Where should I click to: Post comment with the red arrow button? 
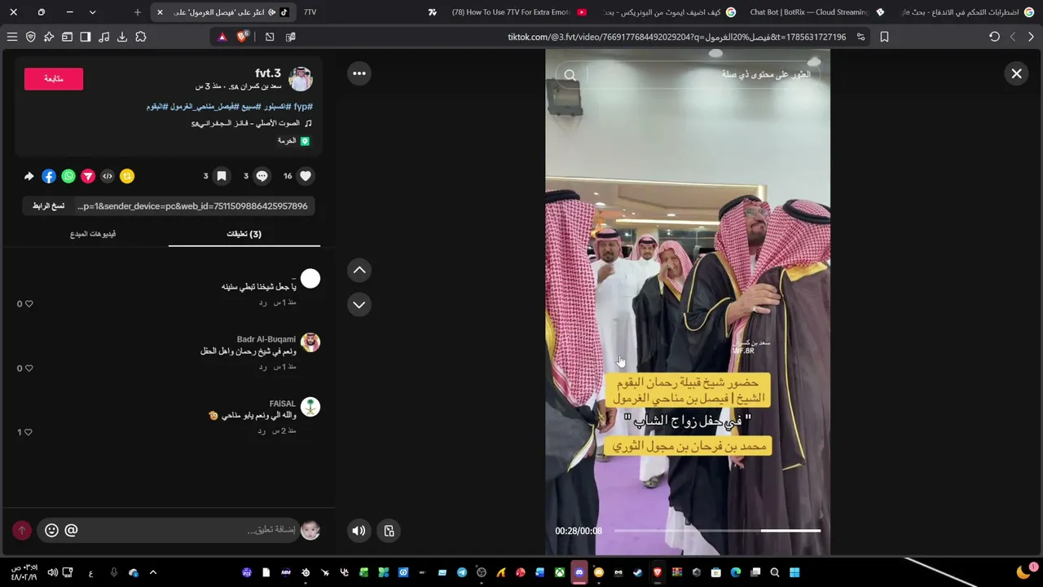(x=22, y=530)
